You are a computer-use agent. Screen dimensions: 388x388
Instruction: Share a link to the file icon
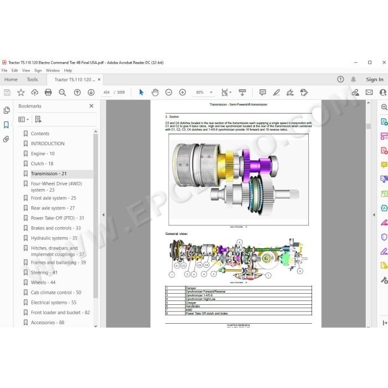click(355, 93)
